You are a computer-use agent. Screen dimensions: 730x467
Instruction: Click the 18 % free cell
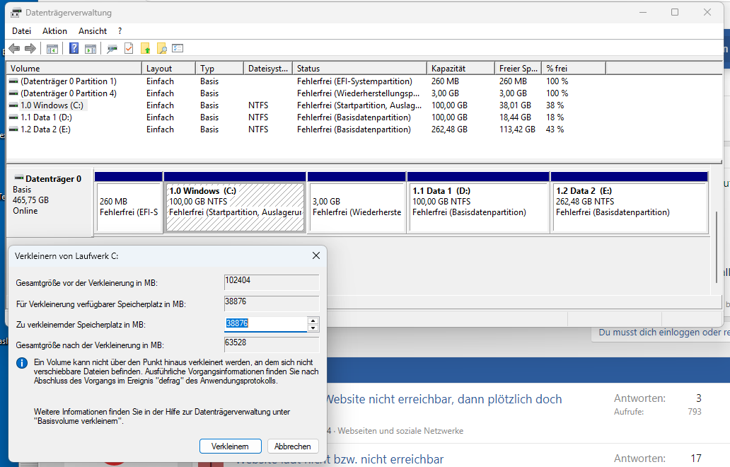(x=555, y=117)
